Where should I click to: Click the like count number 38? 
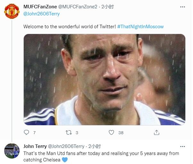[121, 133]
